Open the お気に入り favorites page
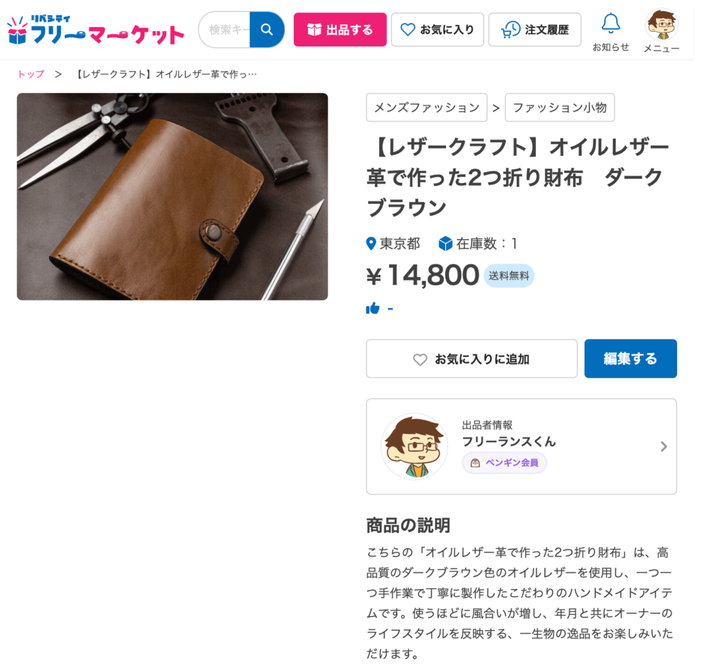 coord(437,30)
